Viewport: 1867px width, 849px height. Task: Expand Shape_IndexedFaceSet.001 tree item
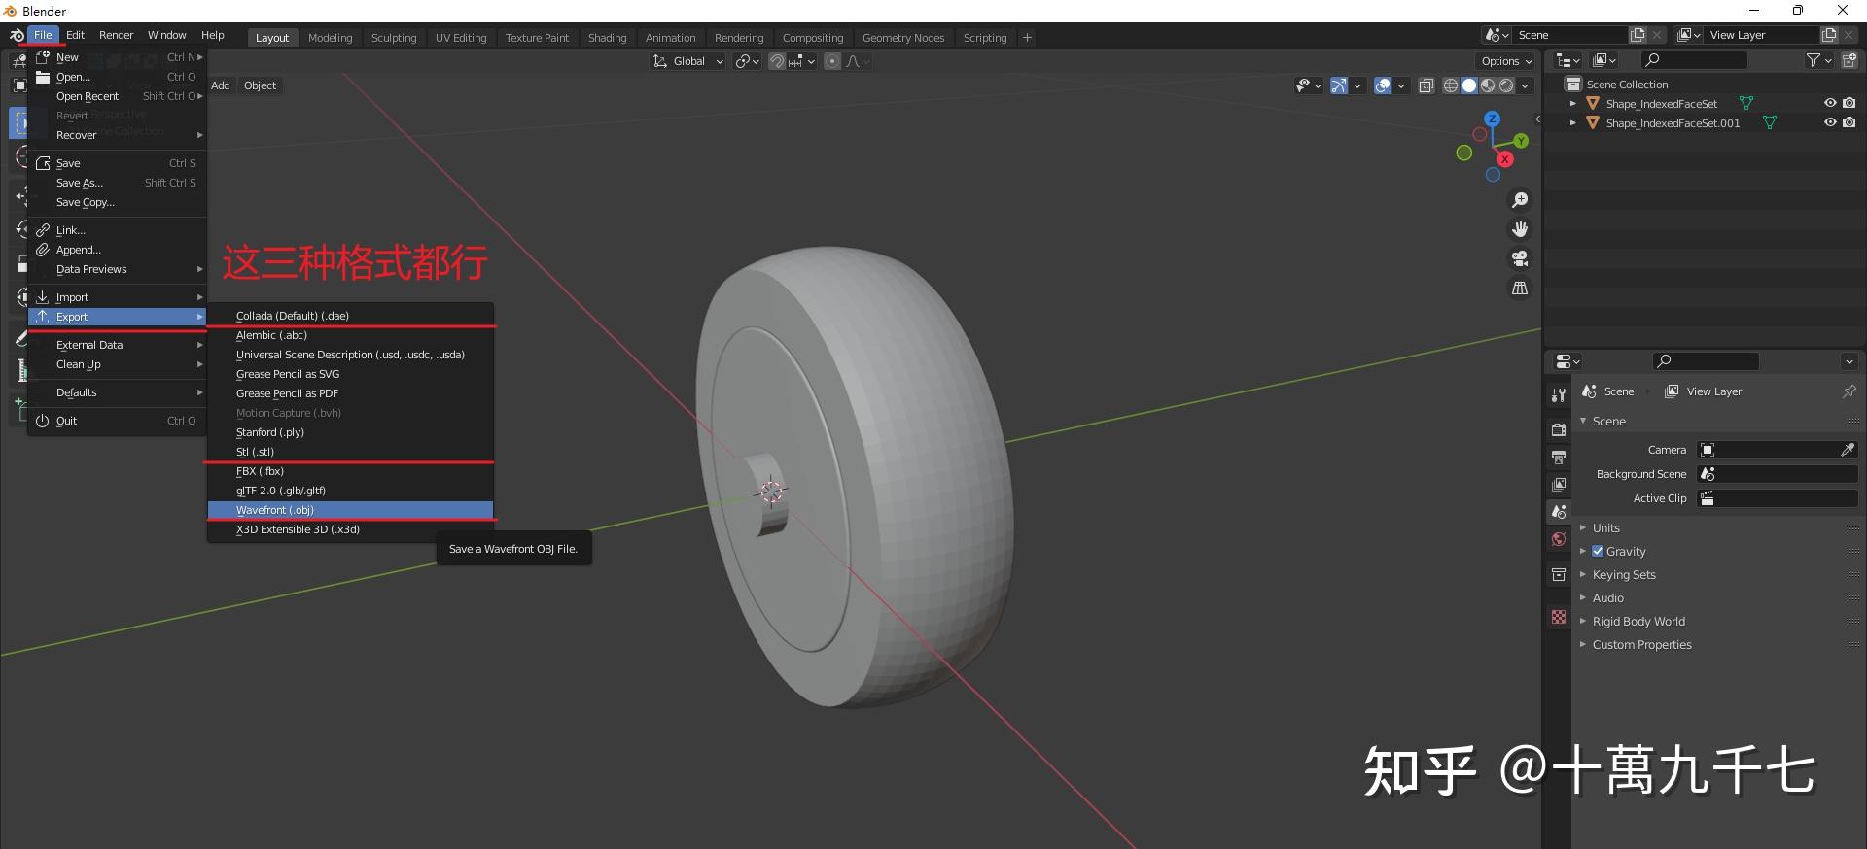pos(1573,123)
